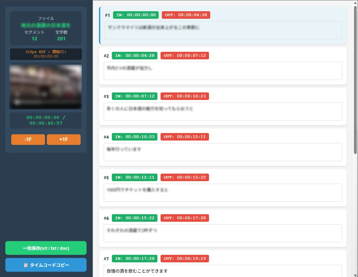
Task: Select segment #5 OUT timecode 00:00:15:22
Action: (185, 177)
